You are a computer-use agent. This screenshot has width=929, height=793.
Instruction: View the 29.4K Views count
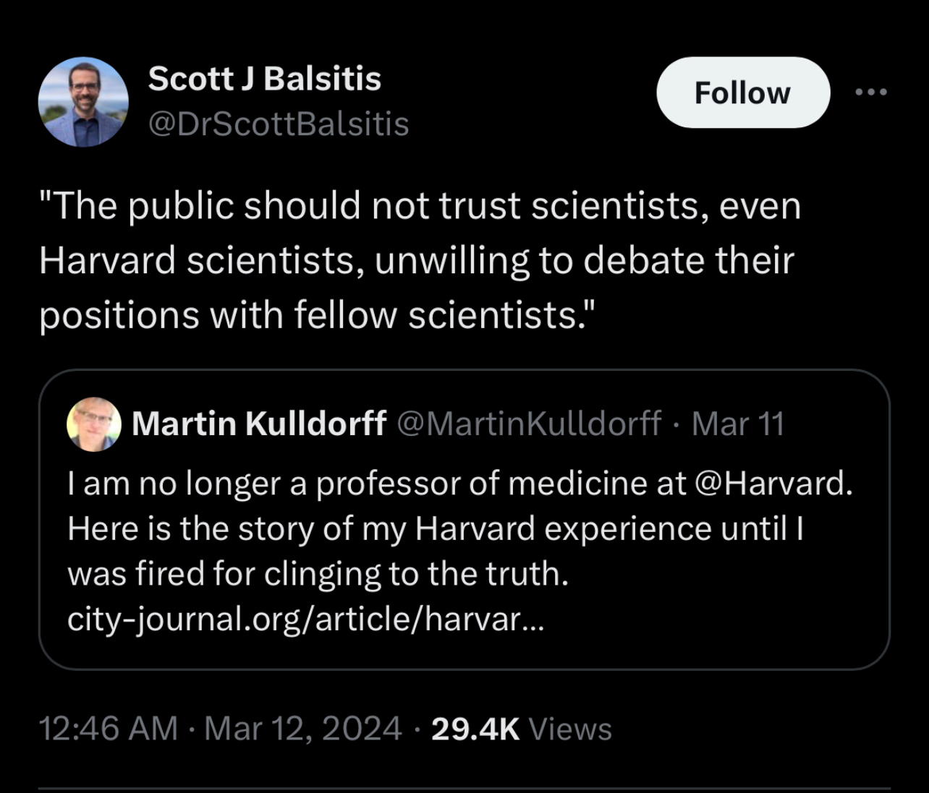522,728
